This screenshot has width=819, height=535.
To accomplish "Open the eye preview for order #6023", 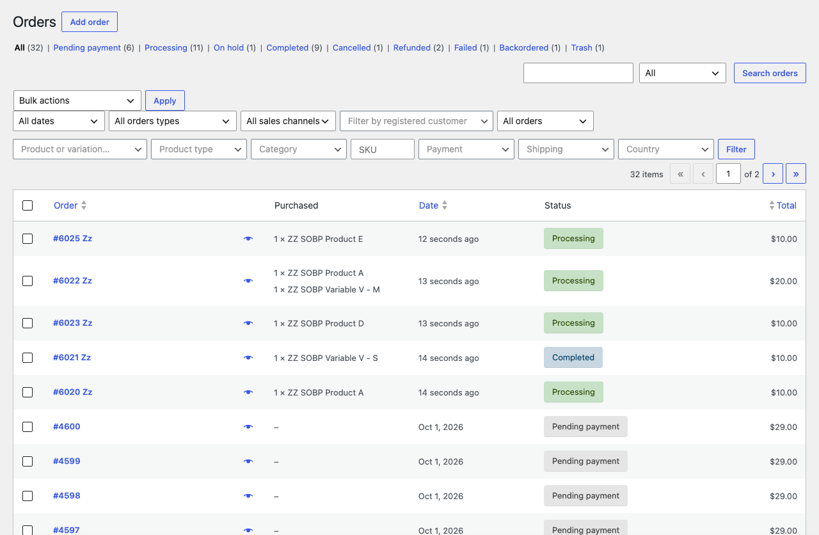I will click(248, 323).
